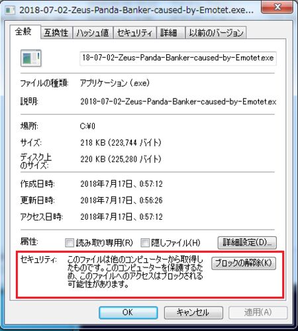Click the 説明 value text
This screenshot has width=298, height=331.
(178, 102)
